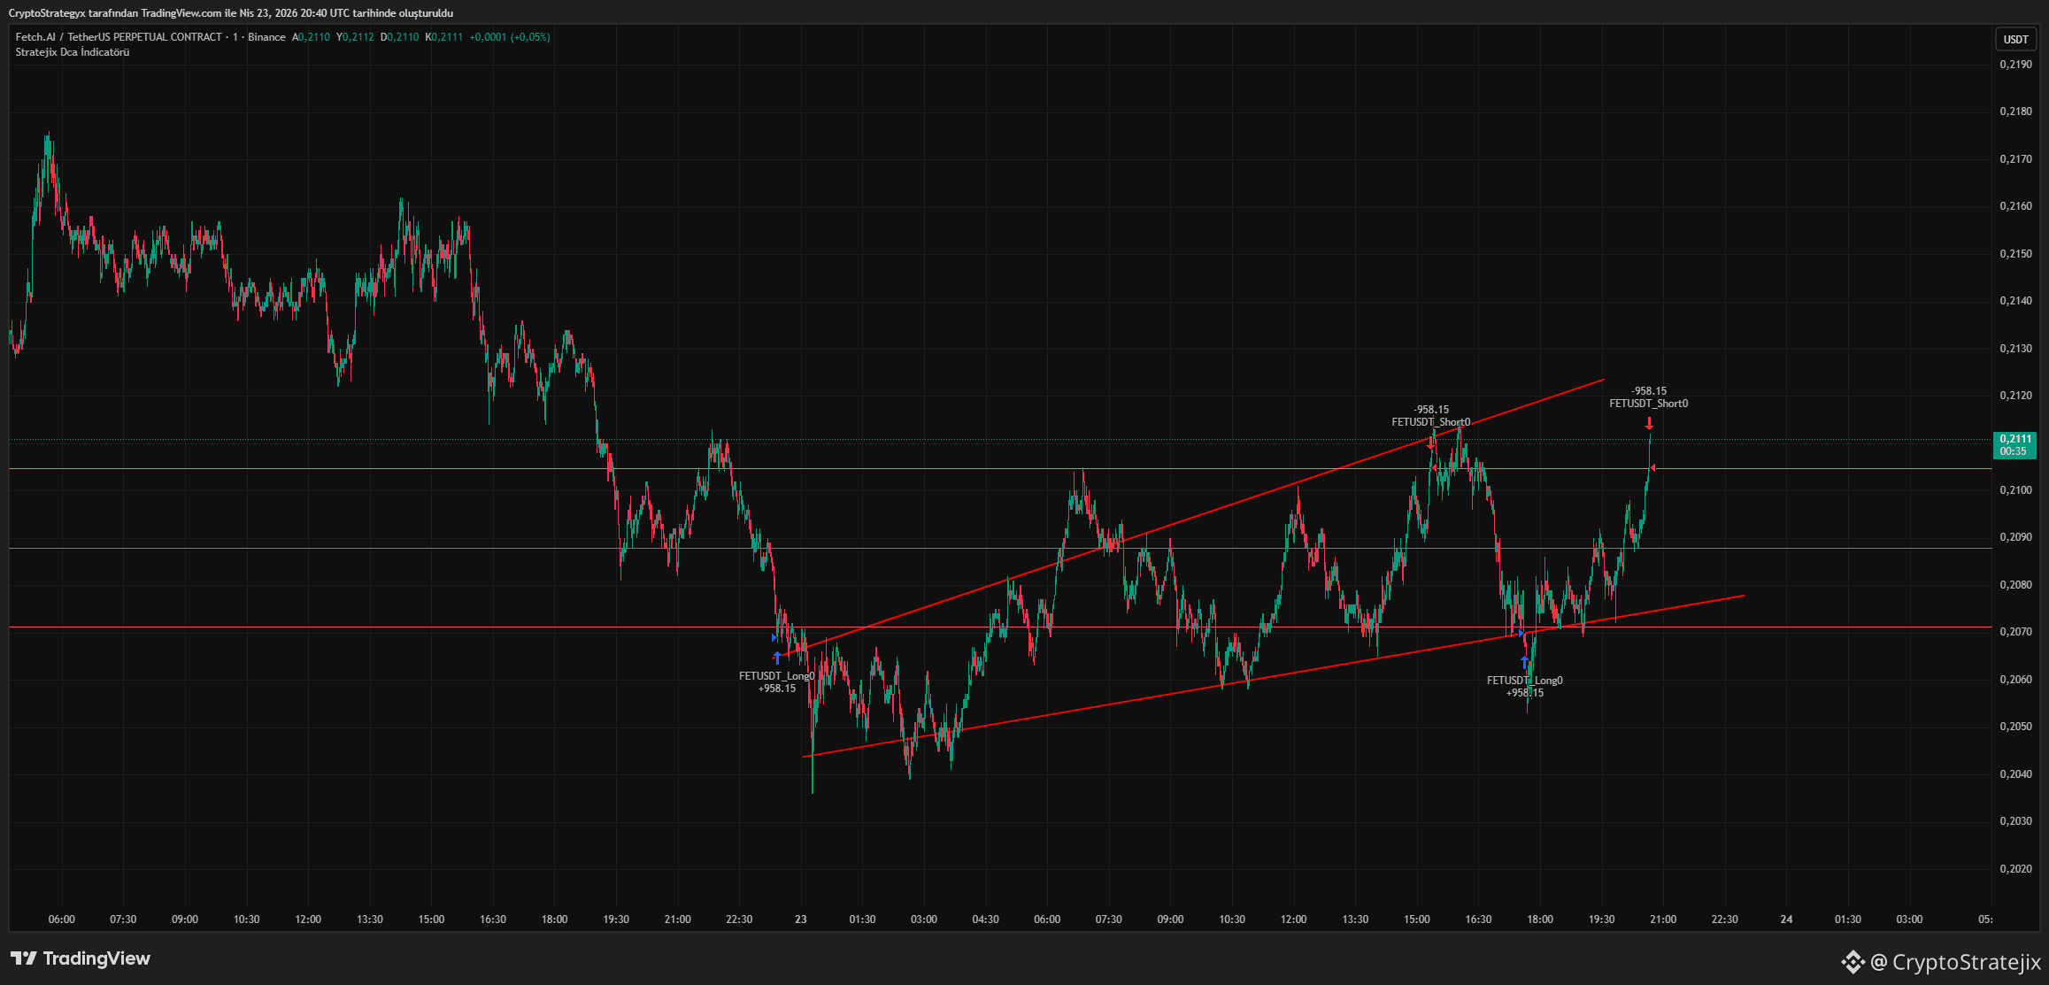Click the 0,2190 price axis label
The height and width of the screenshot is (985, 2049).
click(x=2015, y=65)
